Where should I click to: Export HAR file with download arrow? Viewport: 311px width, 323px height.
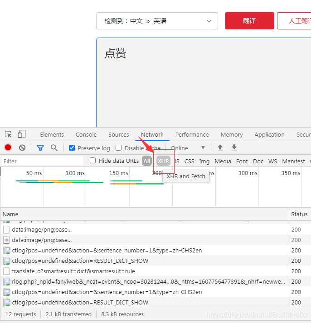234,147
